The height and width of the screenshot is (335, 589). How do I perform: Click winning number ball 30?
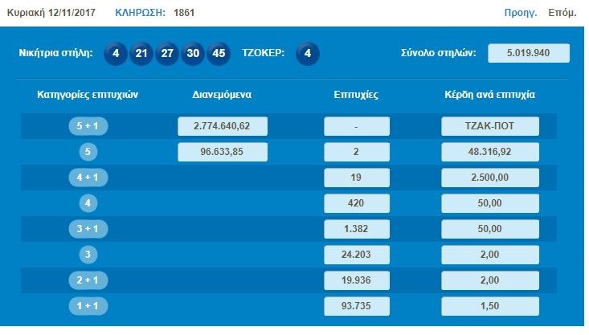(192, 54)
